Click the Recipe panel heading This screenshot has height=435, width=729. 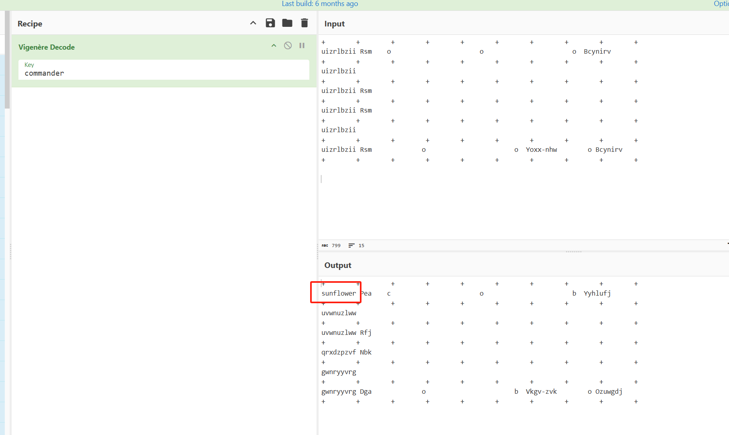click(30, 24)
